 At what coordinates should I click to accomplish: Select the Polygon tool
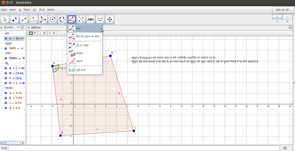click(x=43, y=19)
